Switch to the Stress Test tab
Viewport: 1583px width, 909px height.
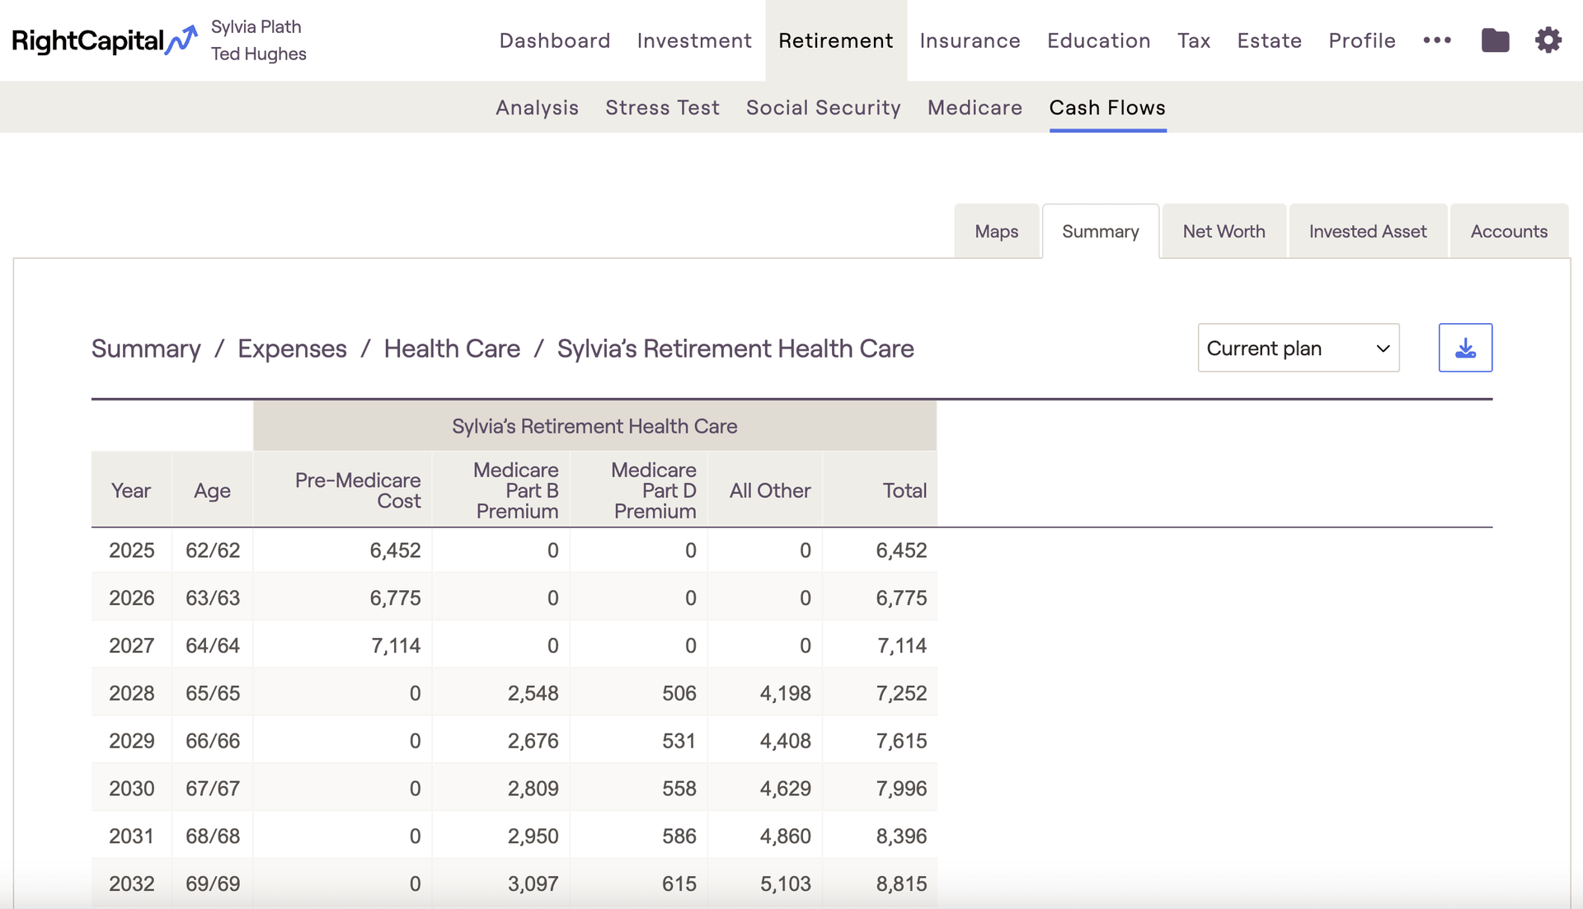662,108
